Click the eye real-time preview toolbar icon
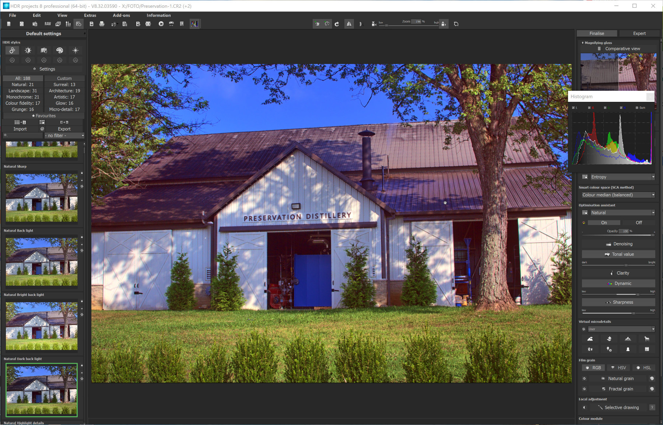This screenshot has width=663, height=425. (x=317, y=24)
